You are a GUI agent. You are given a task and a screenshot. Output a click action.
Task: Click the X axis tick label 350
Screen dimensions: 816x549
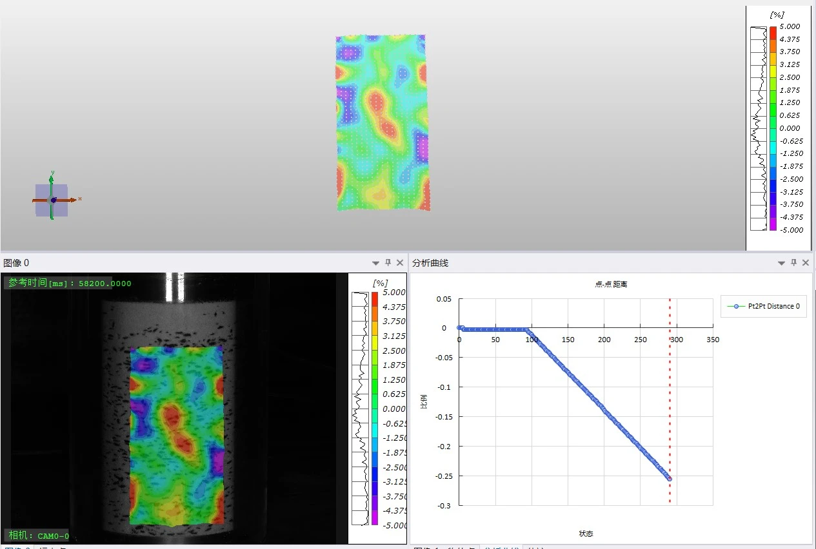pos(712,340)
